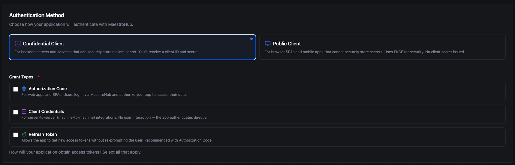
Task: Click the green Refresh Token icon
Action: pyautogui.click(x=24, y=134)
